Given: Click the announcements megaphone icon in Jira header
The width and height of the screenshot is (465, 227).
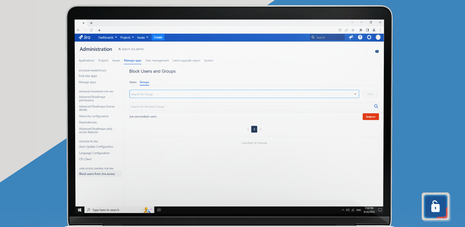Looking at the screenshot, I should (351, 37).
